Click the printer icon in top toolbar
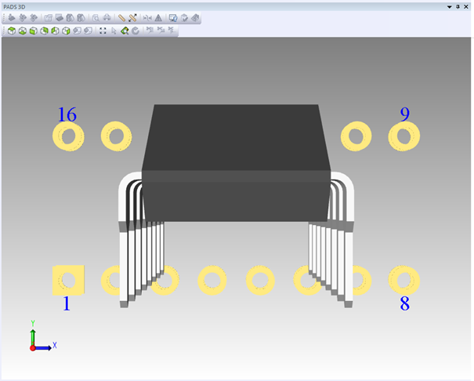 [107, 18]
